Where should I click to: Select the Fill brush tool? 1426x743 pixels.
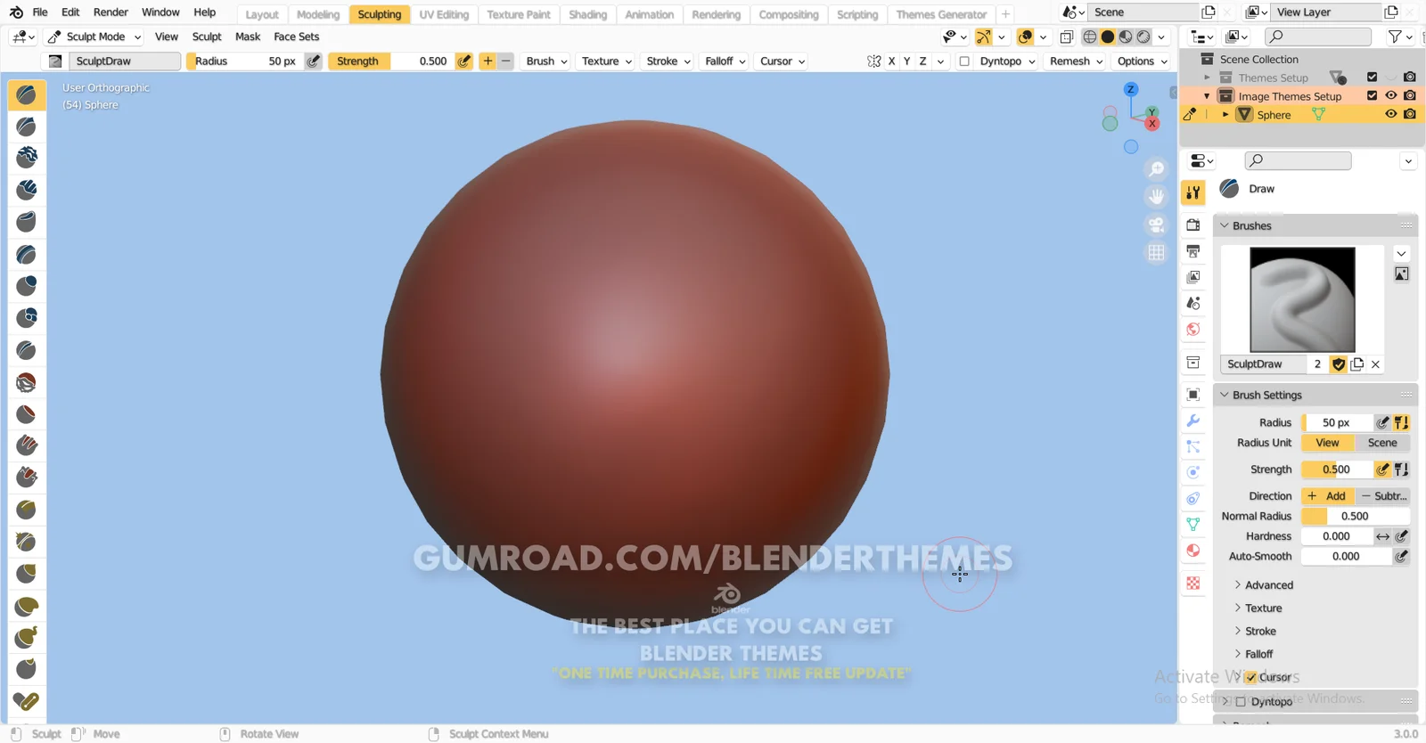pos(27,445)
